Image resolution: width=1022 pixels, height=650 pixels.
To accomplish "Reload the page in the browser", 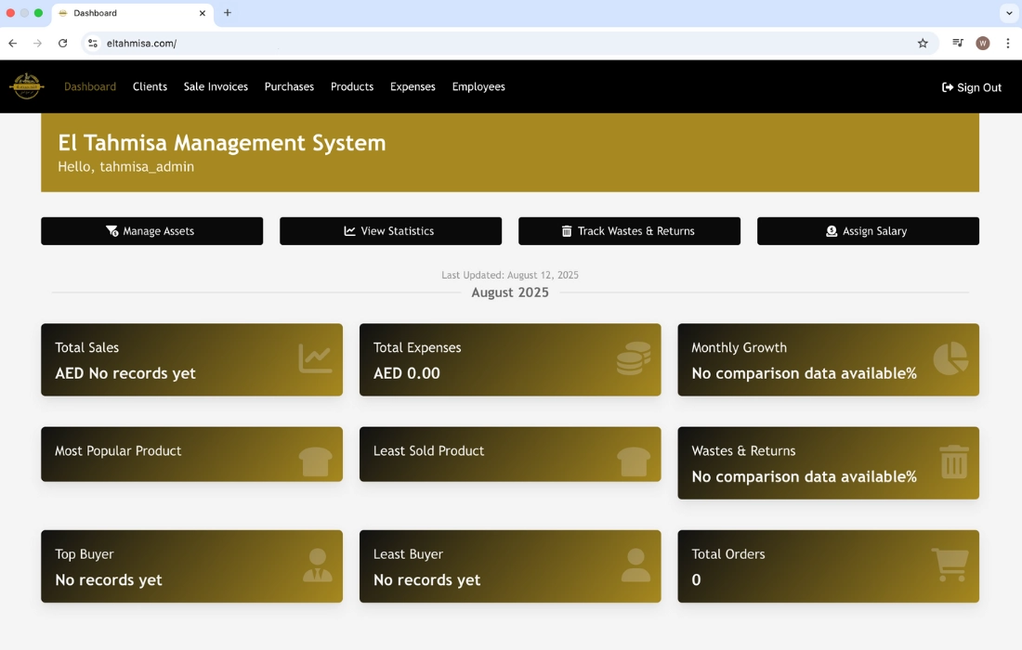I will (x=62, y=44).
